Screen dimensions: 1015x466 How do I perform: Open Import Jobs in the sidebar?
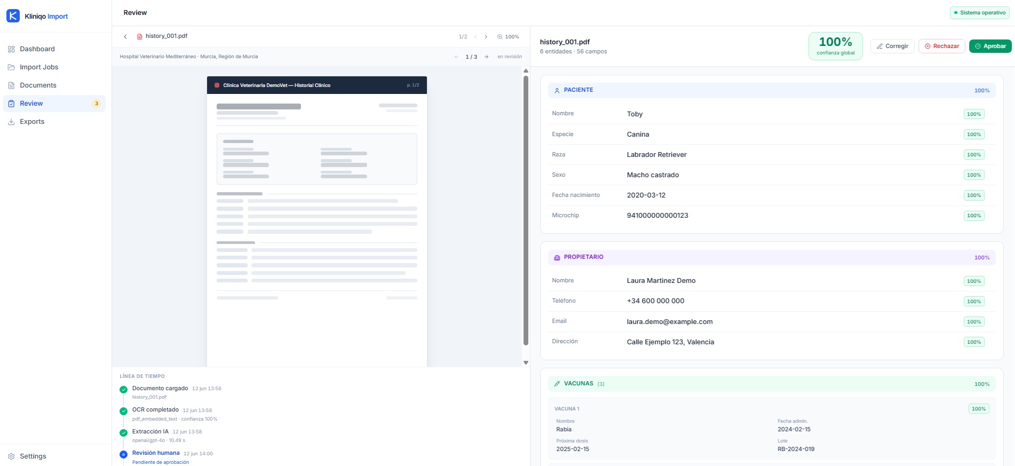pos(54,67)
